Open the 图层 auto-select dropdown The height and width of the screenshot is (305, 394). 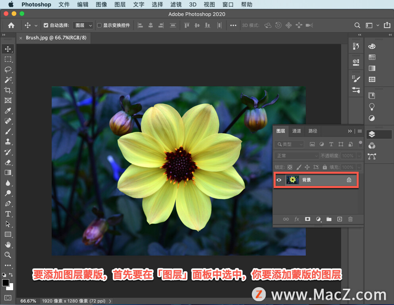point(83,25)
